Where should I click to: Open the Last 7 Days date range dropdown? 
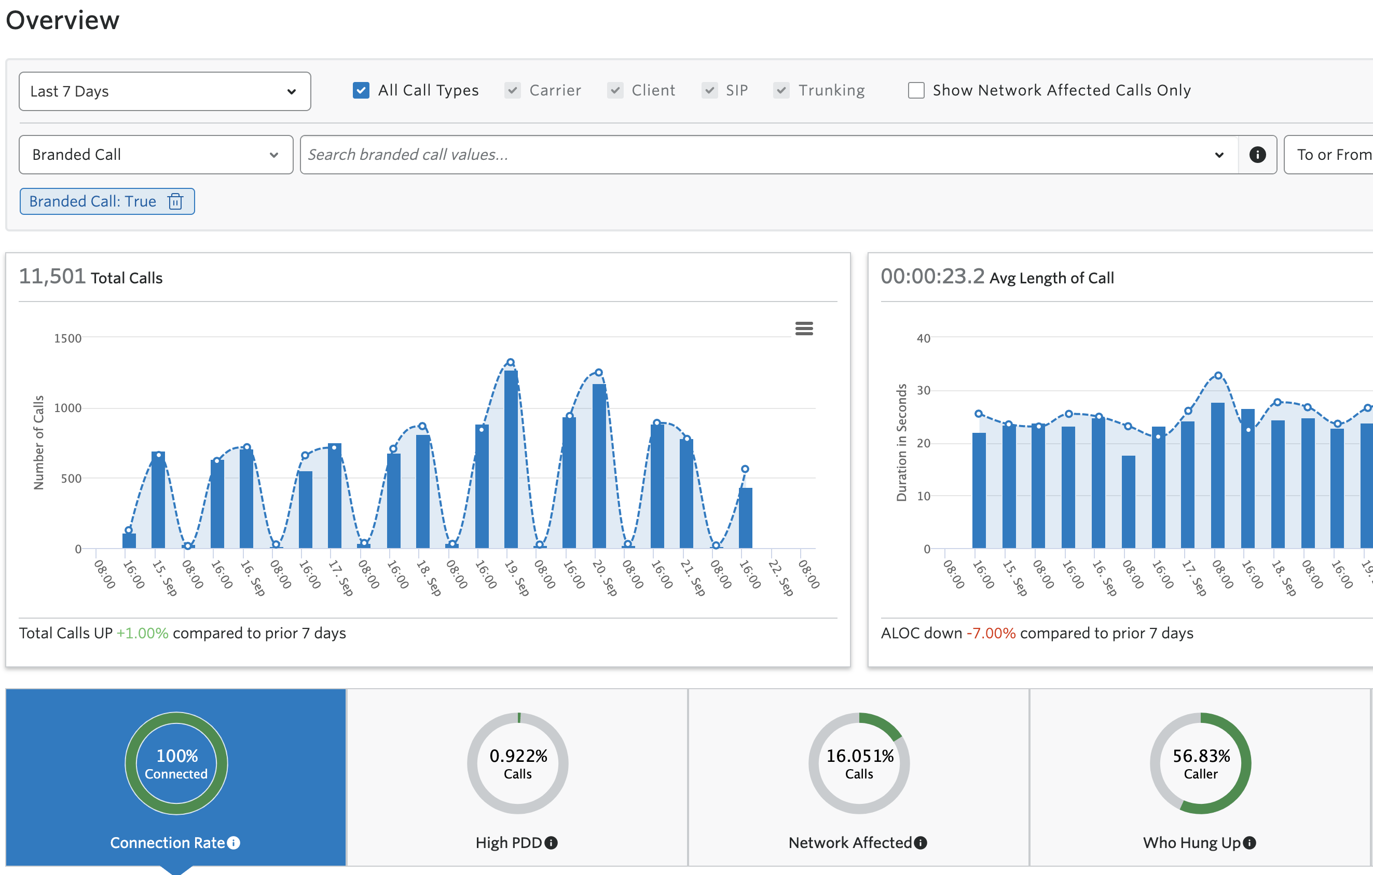click(165, 91)
